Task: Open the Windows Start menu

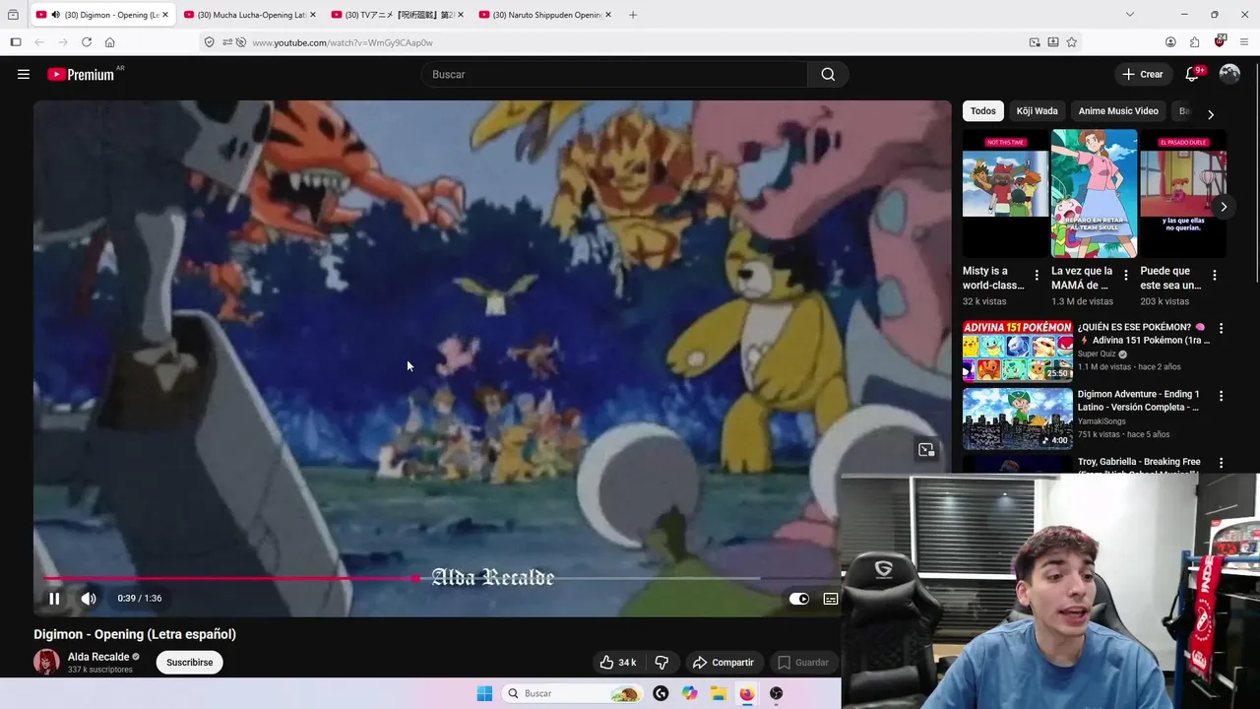Action: point(484,693)
